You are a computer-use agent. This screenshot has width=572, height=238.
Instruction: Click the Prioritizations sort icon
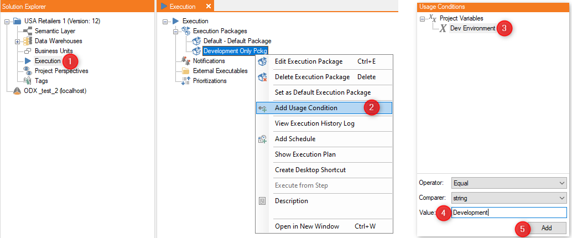[x=186, y=81]
